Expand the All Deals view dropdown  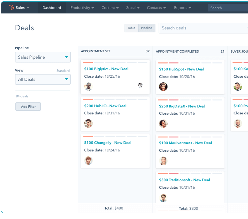pos(43,79)
